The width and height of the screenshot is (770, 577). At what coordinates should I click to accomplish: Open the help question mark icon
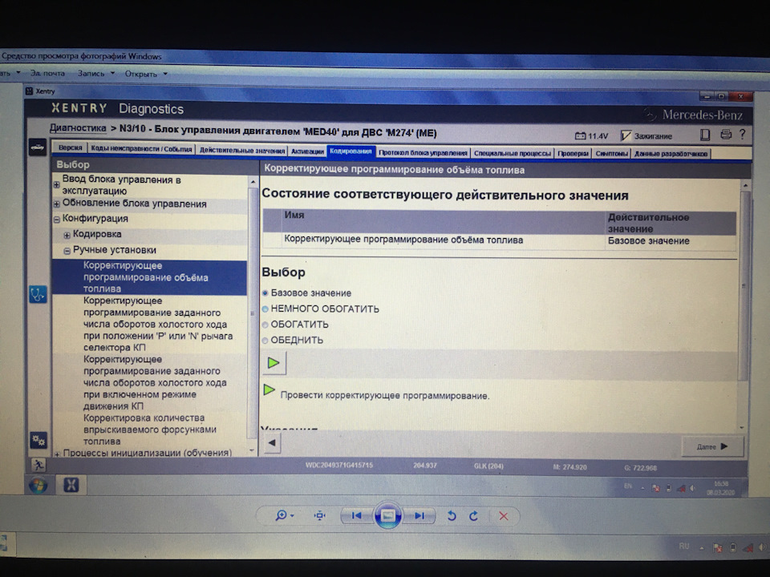[x=742, y=134]
